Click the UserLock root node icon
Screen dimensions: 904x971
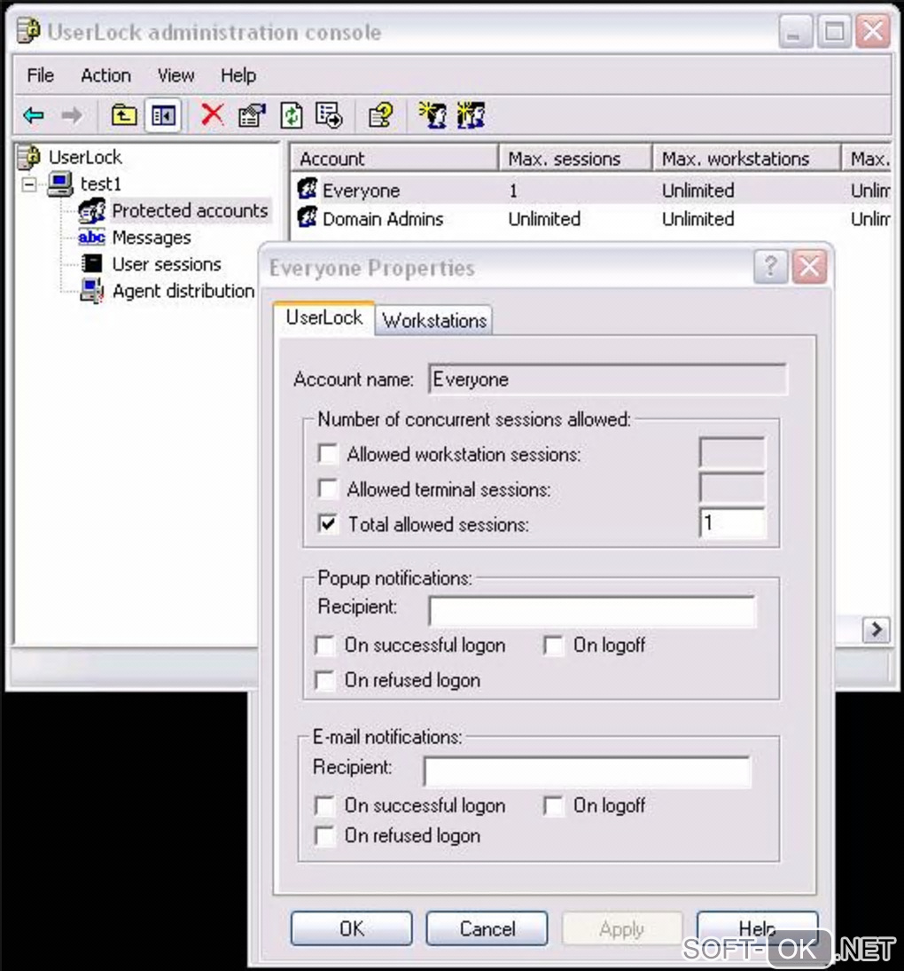[x=28, y=157]
